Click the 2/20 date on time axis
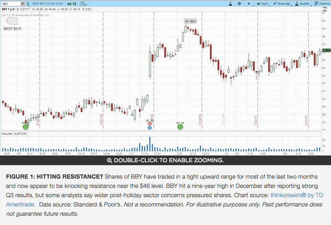The image size is (331, 225). click(311, 154)
